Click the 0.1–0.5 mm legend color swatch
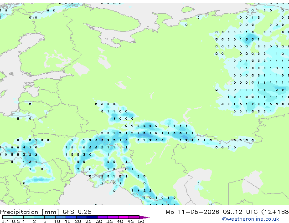The width and height of the screenshot is (289, 223). (x=8, y=217)
